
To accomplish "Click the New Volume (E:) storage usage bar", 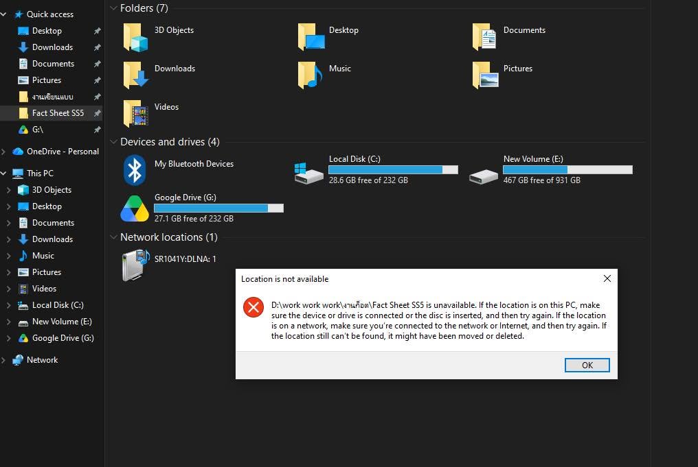I will pos(567,170).
